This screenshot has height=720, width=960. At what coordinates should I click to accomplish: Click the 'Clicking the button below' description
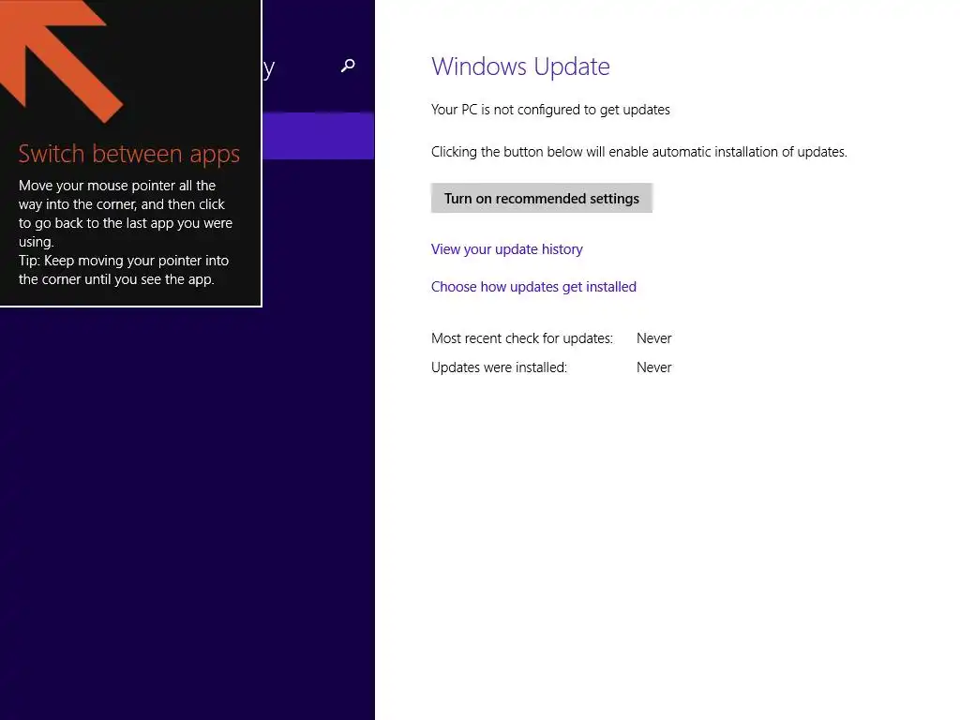[639, 152]
